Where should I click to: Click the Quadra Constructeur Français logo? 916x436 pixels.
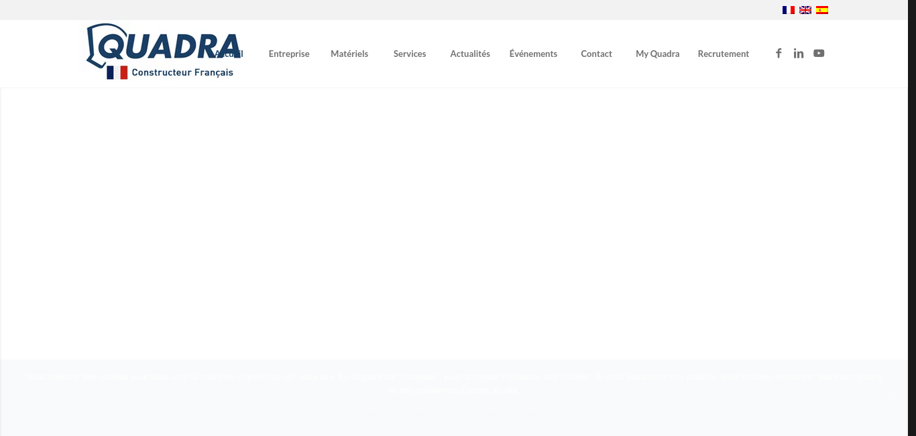(x=164, y=52)
